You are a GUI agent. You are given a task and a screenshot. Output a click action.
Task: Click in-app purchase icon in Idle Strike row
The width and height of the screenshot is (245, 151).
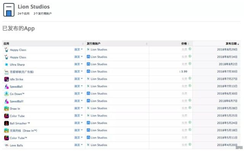click(190, 78)
